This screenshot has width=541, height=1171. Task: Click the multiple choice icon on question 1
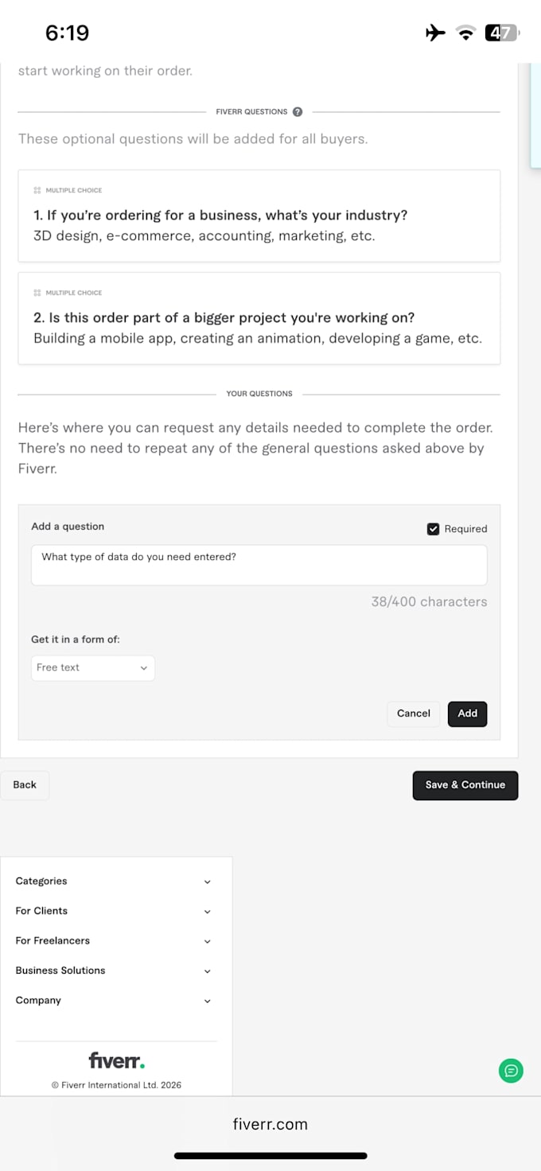coord(37,190)
